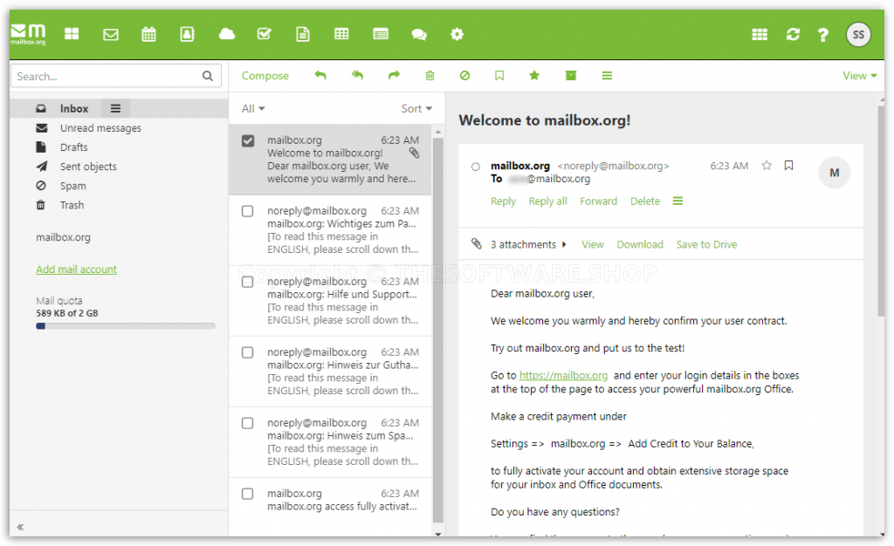894x546 pixels.
Task: Click the attachments View link
Action: (593, 244)
